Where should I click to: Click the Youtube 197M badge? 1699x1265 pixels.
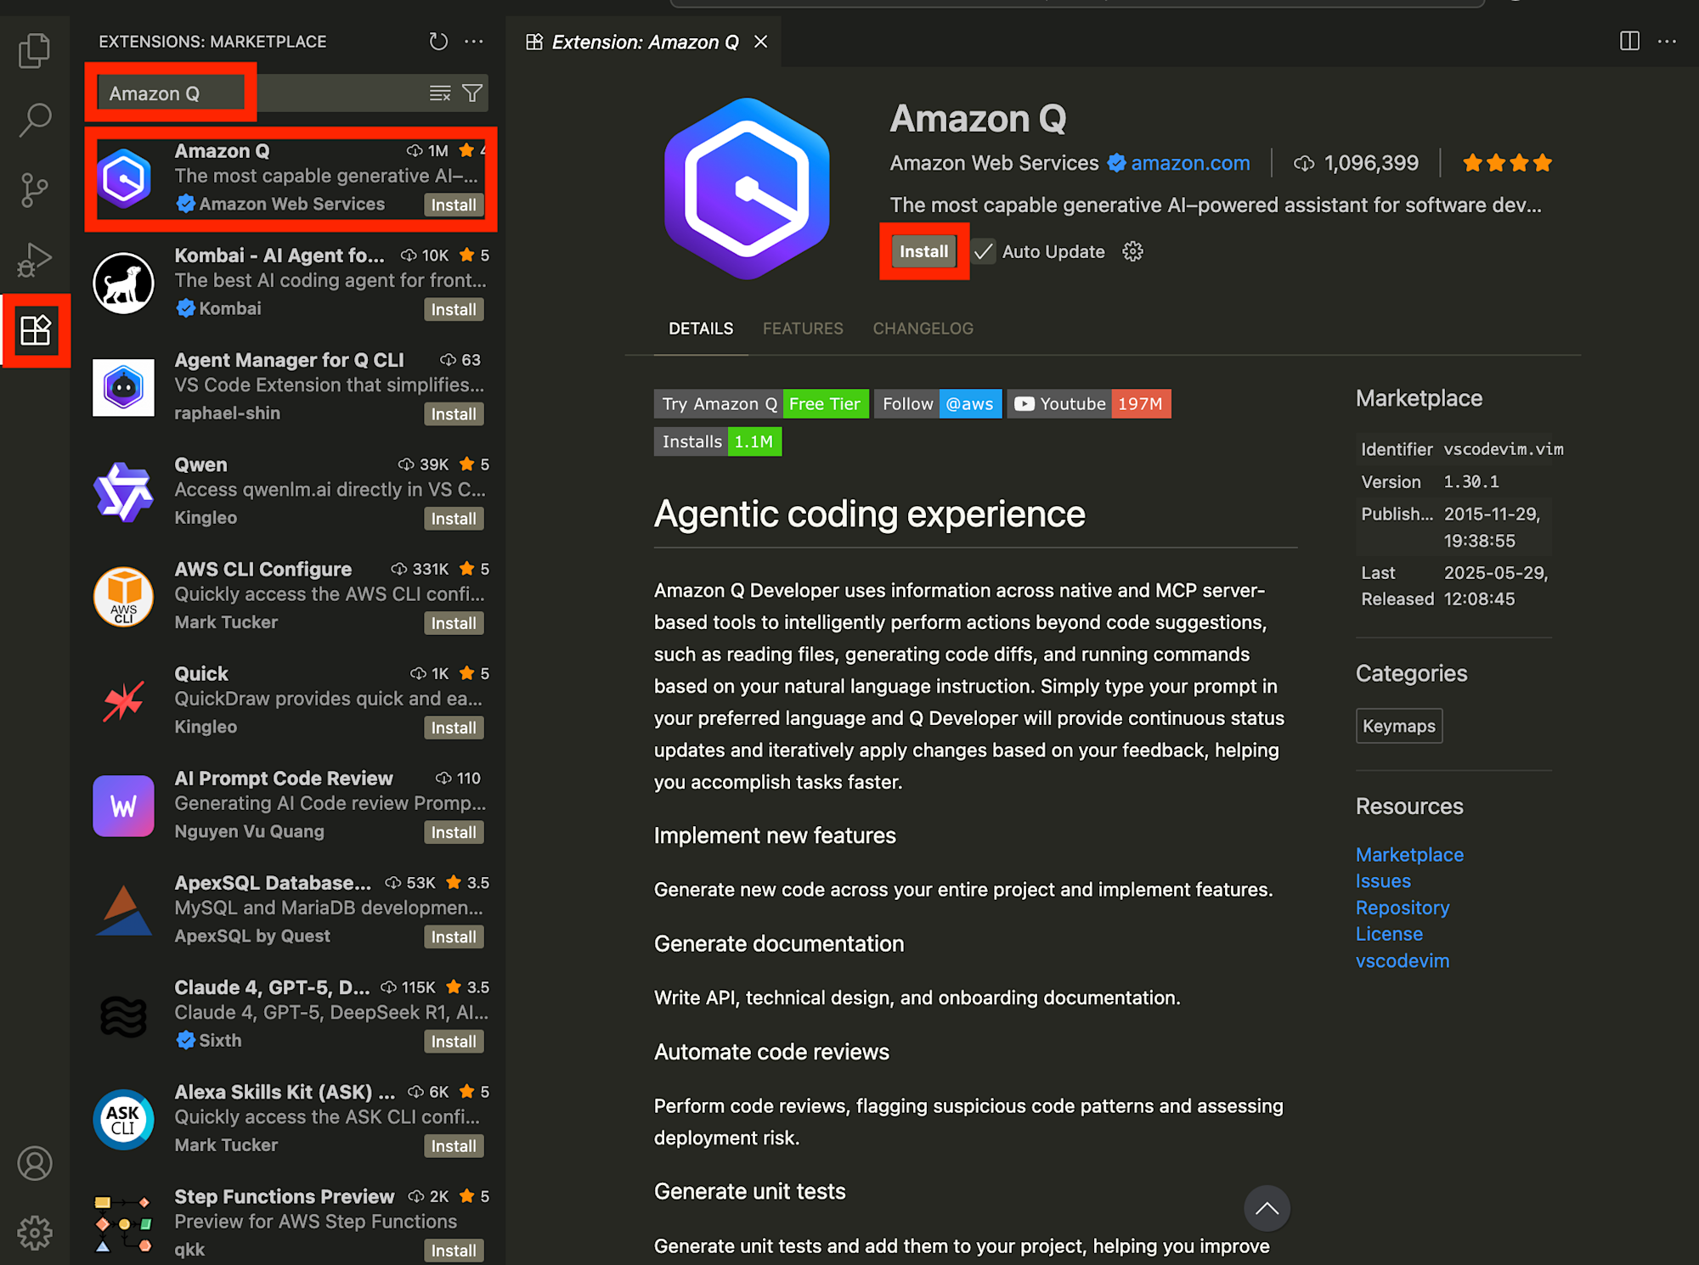click(x=1089, y=404)
